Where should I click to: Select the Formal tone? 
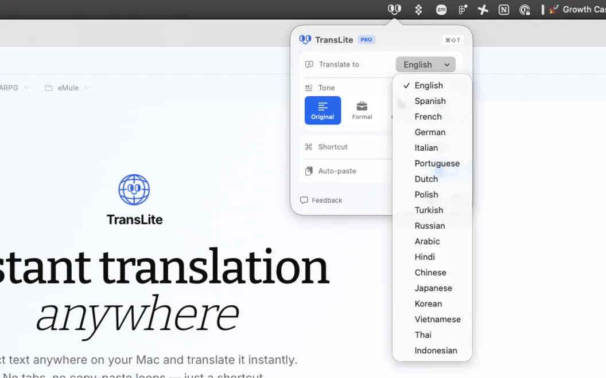tap(362, 111)
